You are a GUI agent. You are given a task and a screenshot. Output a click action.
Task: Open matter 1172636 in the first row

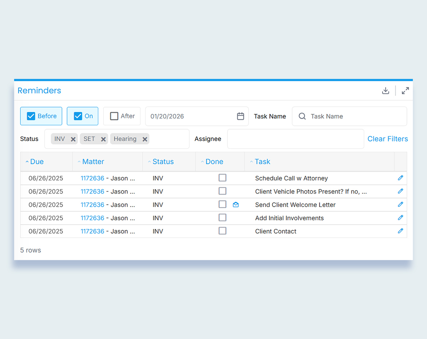pos(92,178)
